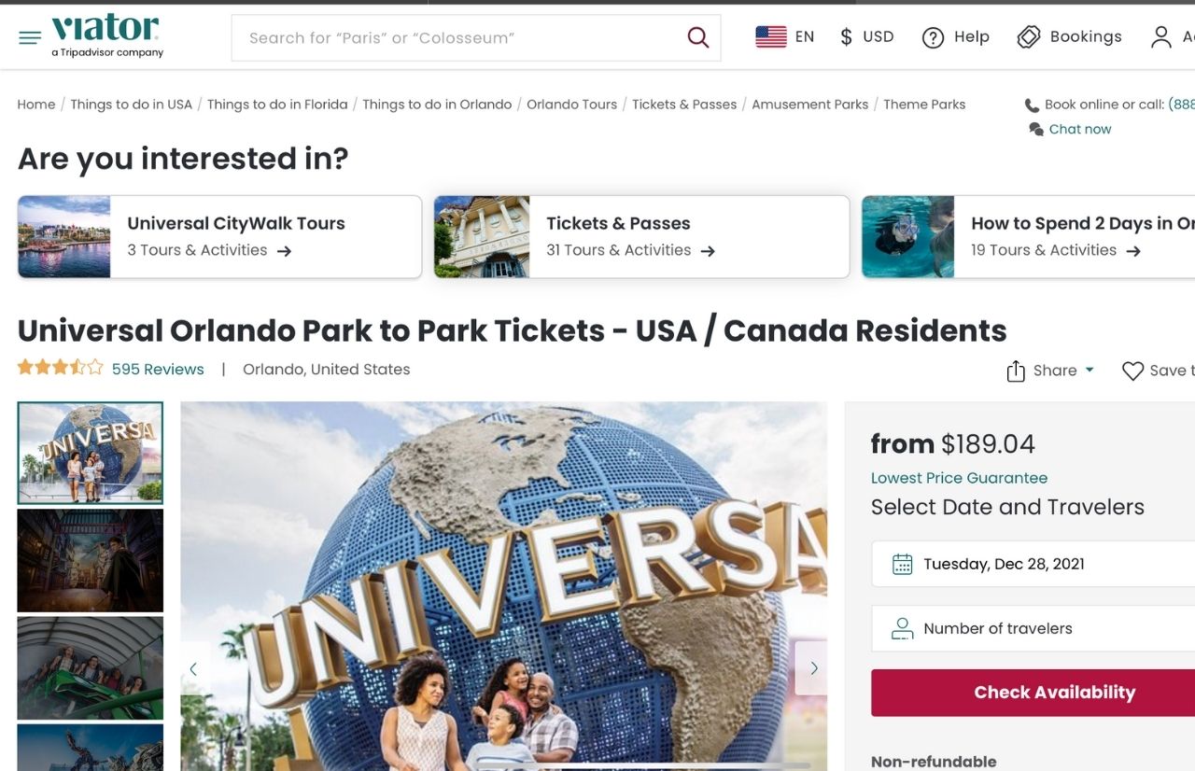1195x771 pixels.
Task: Click the arrow under Universal CityWalk Tours
Action: pos(285,251)
